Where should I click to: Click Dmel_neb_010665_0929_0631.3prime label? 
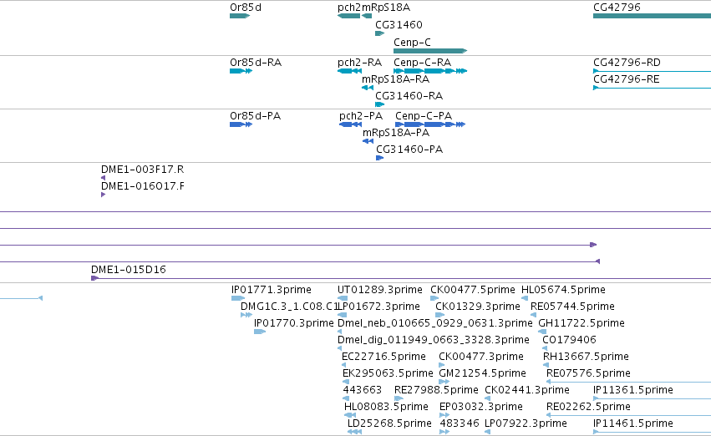[434, 323]
